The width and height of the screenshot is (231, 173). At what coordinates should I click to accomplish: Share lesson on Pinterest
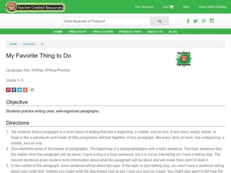(8, 90)
